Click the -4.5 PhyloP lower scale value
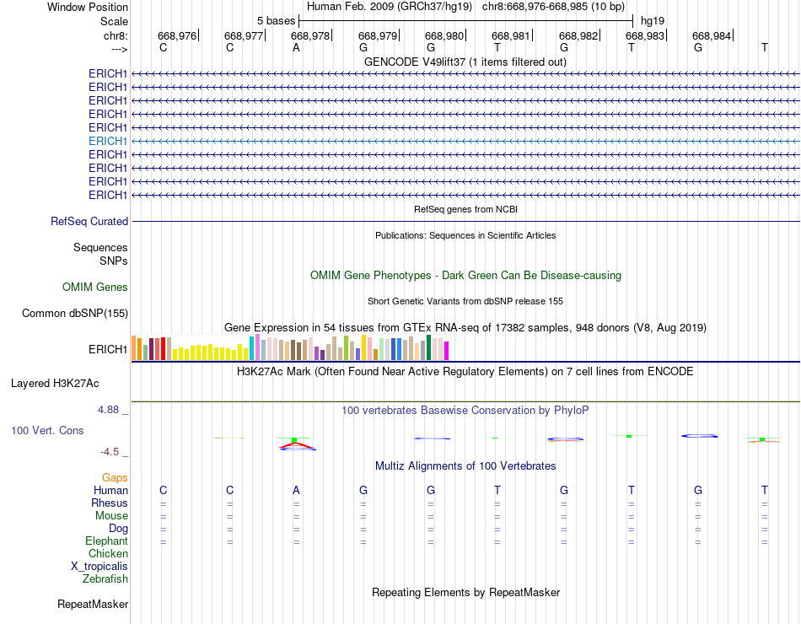 tap(110, 452)
